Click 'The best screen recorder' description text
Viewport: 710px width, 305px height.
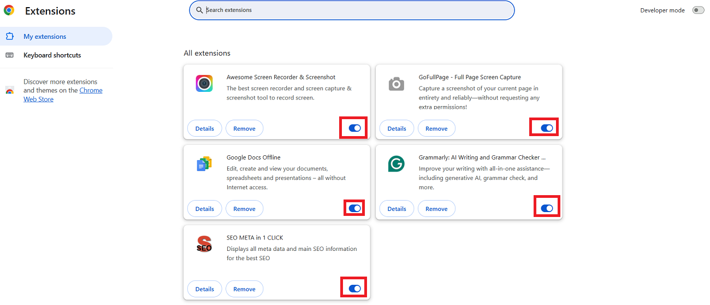289,93
